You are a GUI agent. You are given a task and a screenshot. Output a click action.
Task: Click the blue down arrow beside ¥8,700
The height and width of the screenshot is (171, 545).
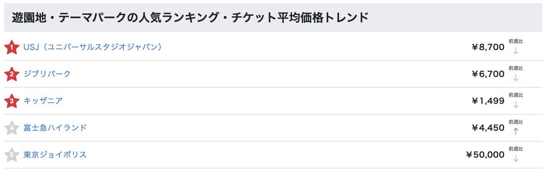pos(515,50)
